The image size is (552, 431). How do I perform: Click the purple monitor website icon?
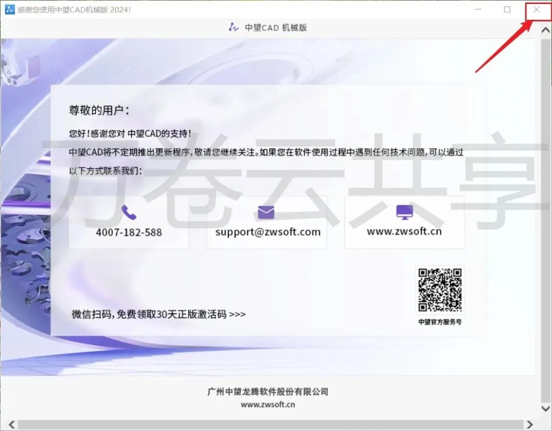tap(404, 212)
